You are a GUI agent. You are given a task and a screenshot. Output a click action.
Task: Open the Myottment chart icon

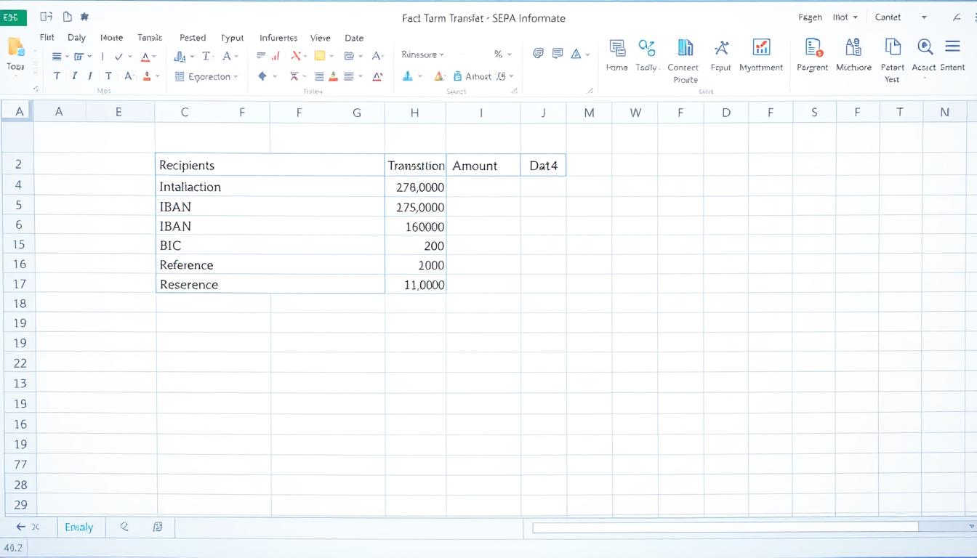coord(761,48)
